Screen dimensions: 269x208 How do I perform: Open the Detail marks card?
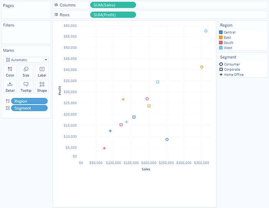(10, 87)
